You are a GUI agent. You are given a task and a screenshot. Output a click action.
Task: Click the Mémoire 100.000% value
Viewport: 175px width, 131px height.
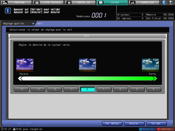coord(168,15)
